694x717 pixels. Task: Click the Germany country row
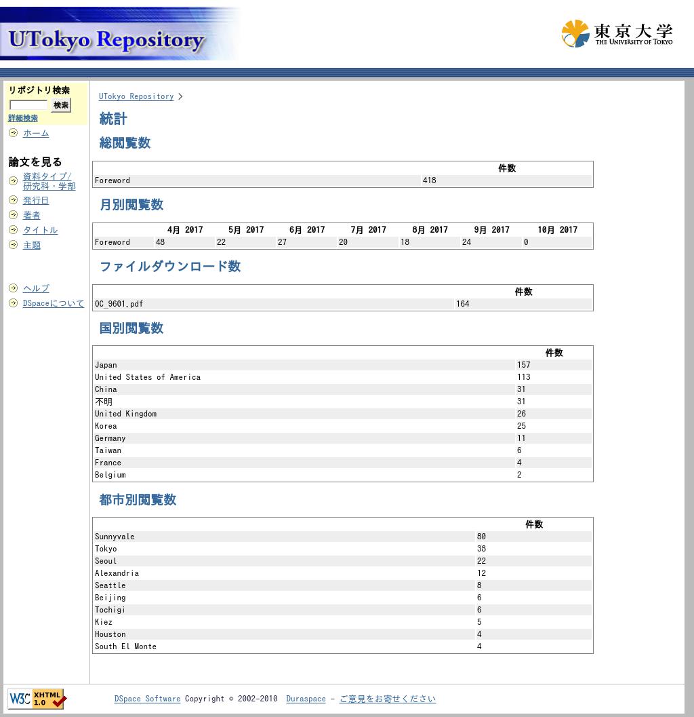coord(343,438)
